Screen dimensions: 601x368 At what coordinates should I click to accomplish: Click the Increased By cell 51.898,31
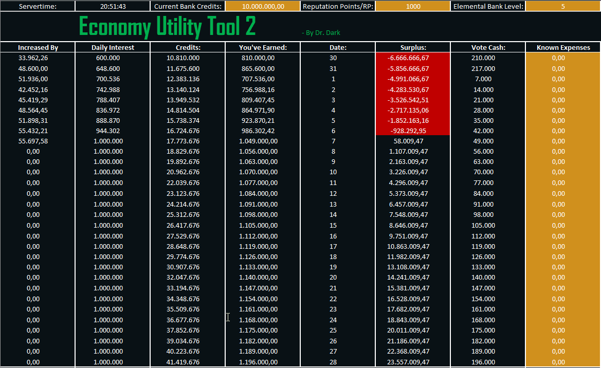click(33, 120)
